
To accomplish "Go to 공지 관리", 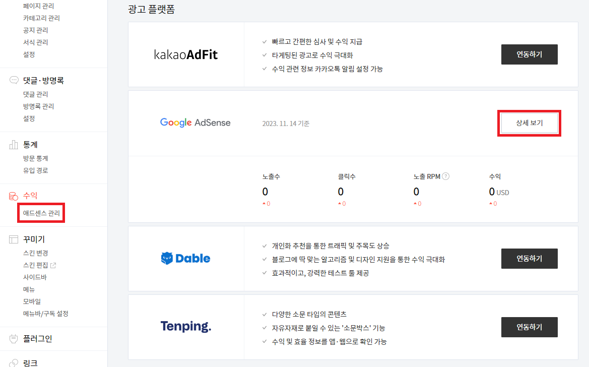I will tap(36, 30).
